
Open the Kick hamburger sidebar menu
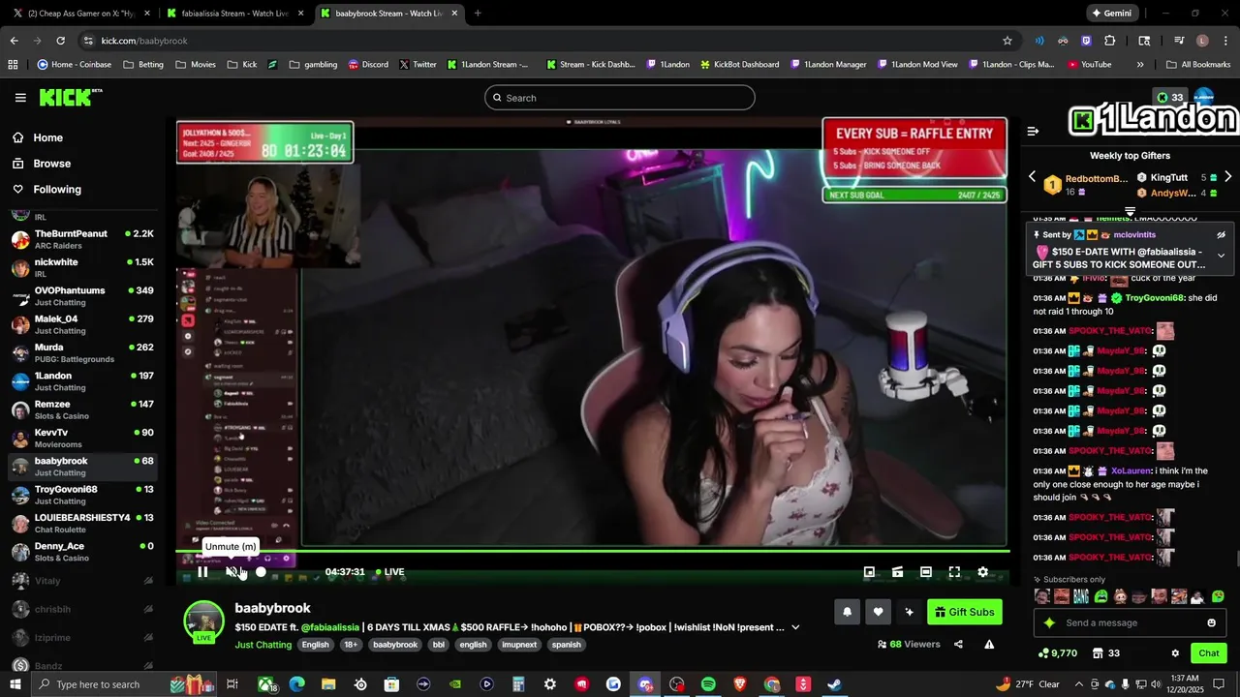pyautogui.click(x=20, y=98)
